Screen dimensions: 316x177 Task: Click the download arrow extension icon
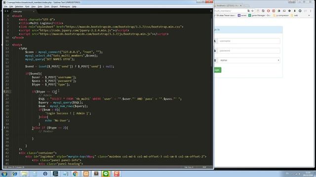(x=295, y=11)
